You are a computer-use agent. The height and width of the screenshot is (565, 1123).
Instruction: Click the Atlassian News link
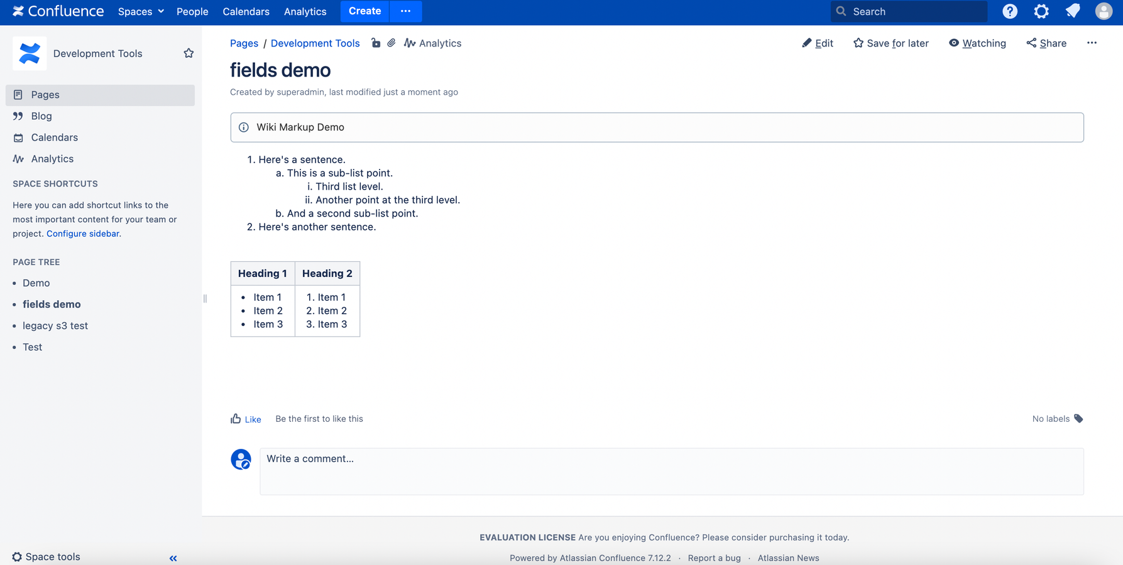788,558
